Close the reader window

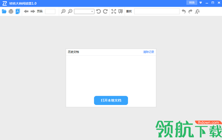click(219, 3)
